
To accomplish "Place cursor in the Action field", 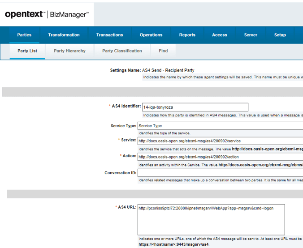I will tap(220, 157).
